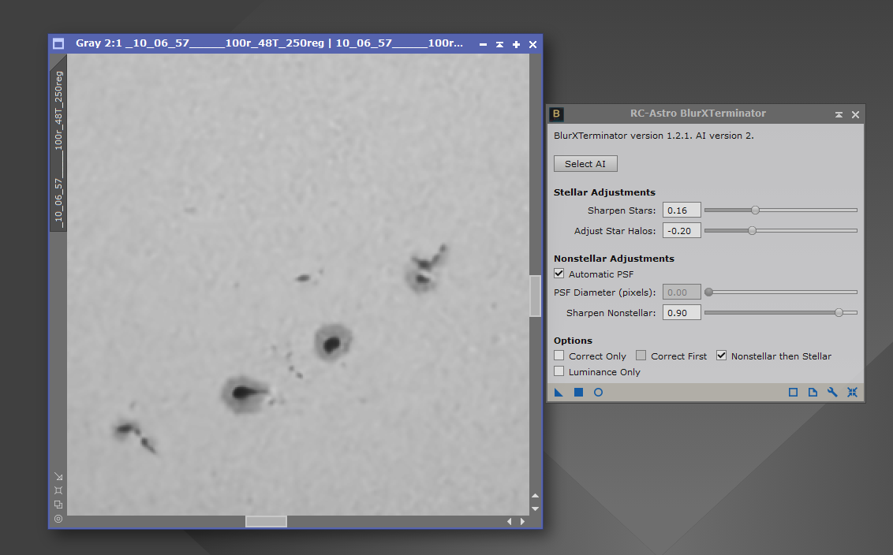The image size is (893, 555).
Task: Click the Sharpen Nonstellar slider handle
Action: 839,313
